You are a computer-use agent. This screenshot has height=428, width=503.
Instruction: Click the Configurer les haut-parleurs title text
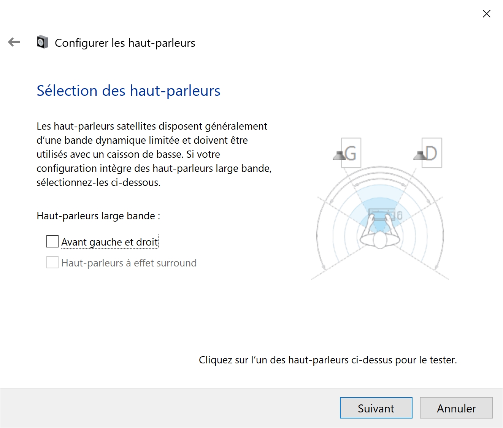click(125, 43)
